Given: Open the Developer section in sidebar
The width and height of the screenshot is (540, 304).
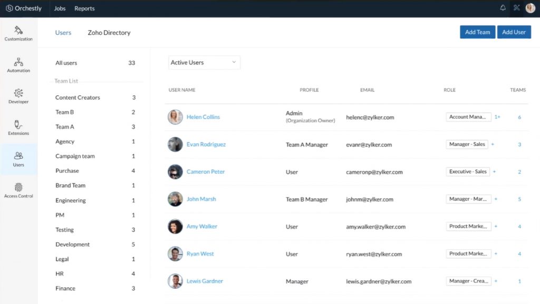Looking at the screenshot, I should pyautogui.click(x=18, y=96).
